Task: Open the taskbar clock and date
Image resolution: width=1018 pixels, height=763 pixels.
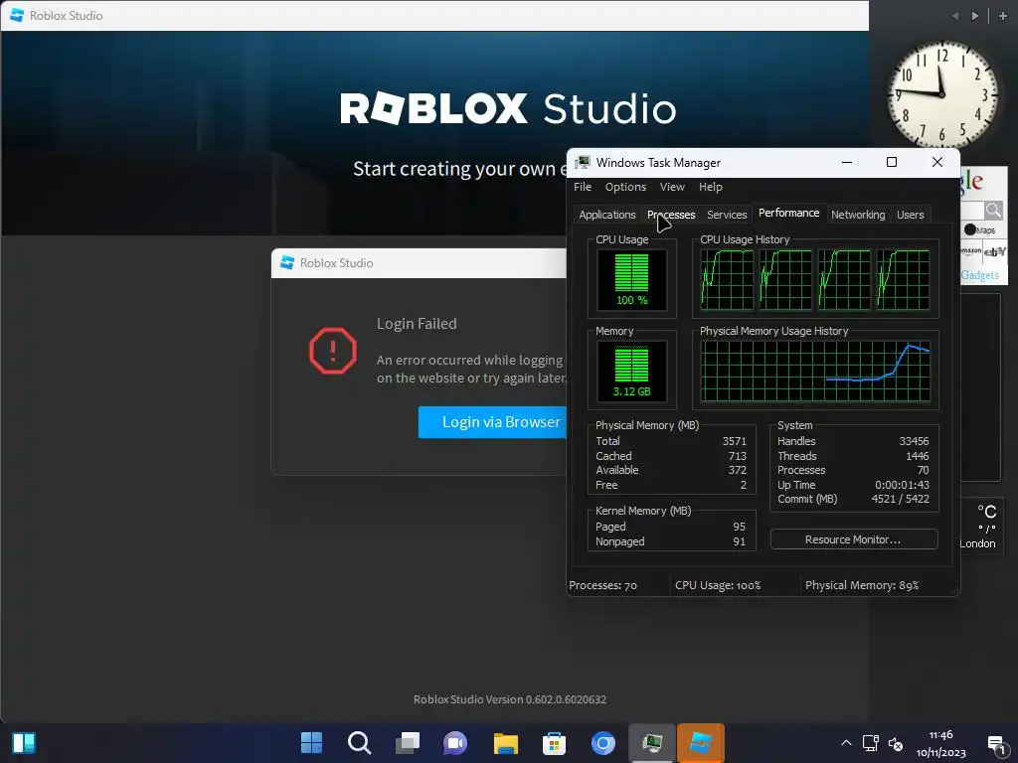Action: (940, 743)
